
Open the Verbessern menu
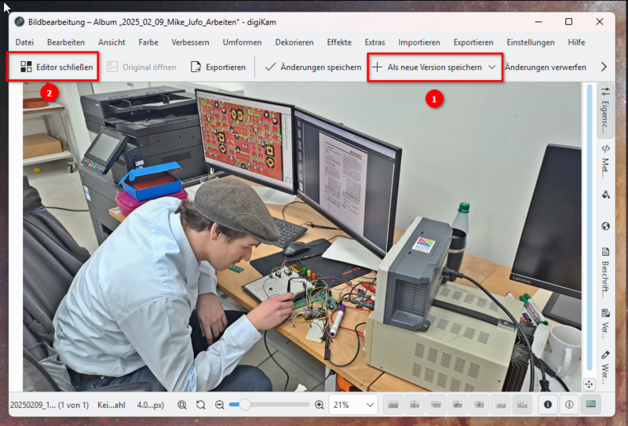pos(190,42)
